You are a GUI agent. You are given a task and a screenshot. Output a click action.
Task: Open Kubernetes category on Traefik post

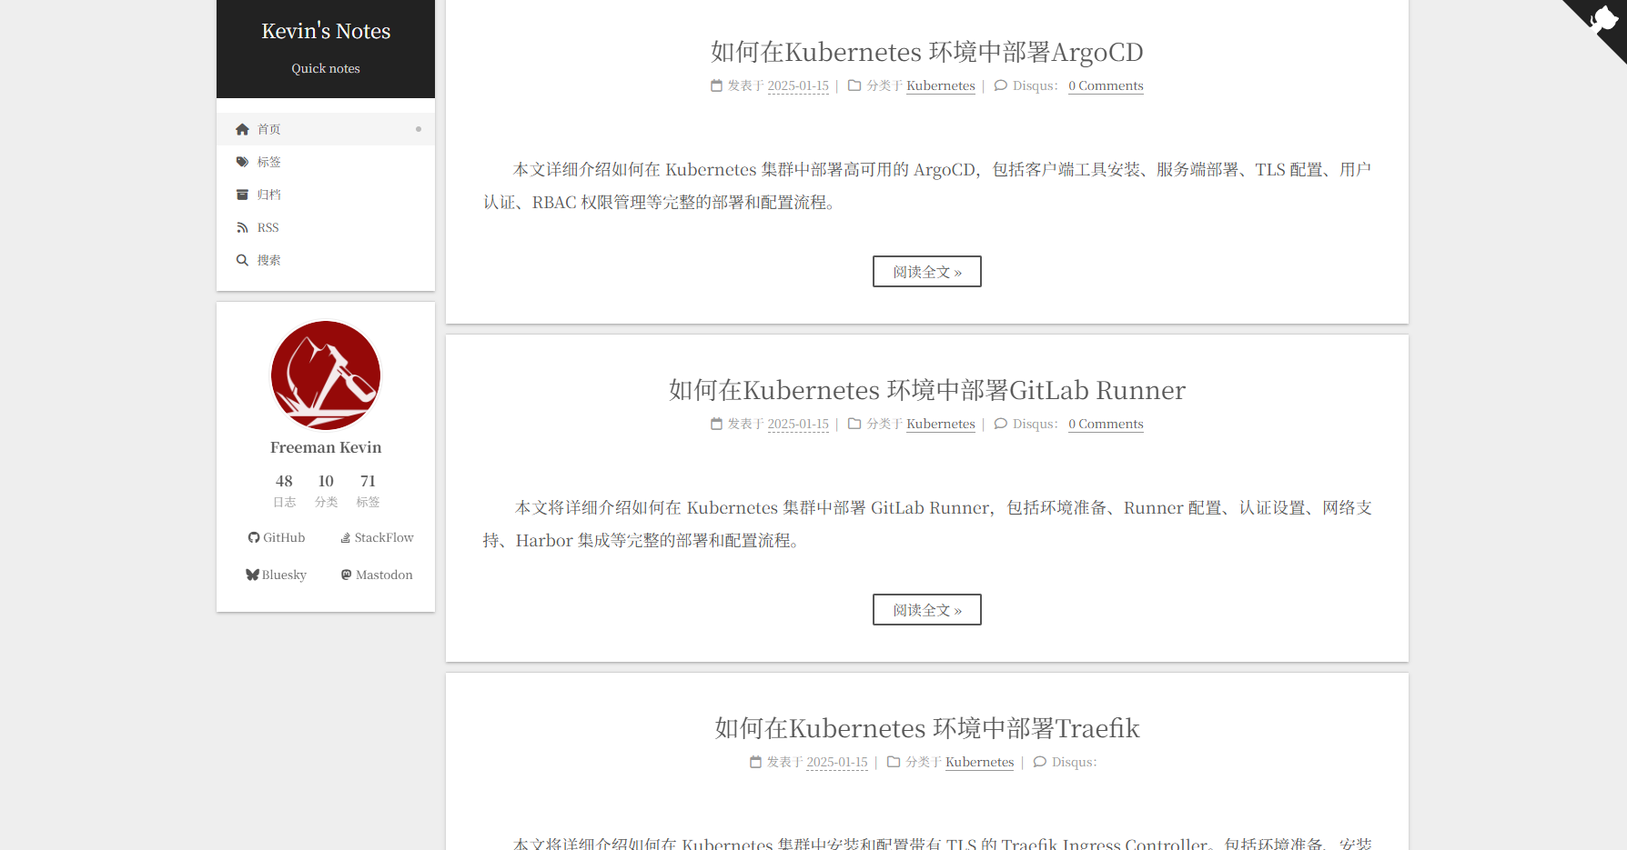(x=980, y=762)
